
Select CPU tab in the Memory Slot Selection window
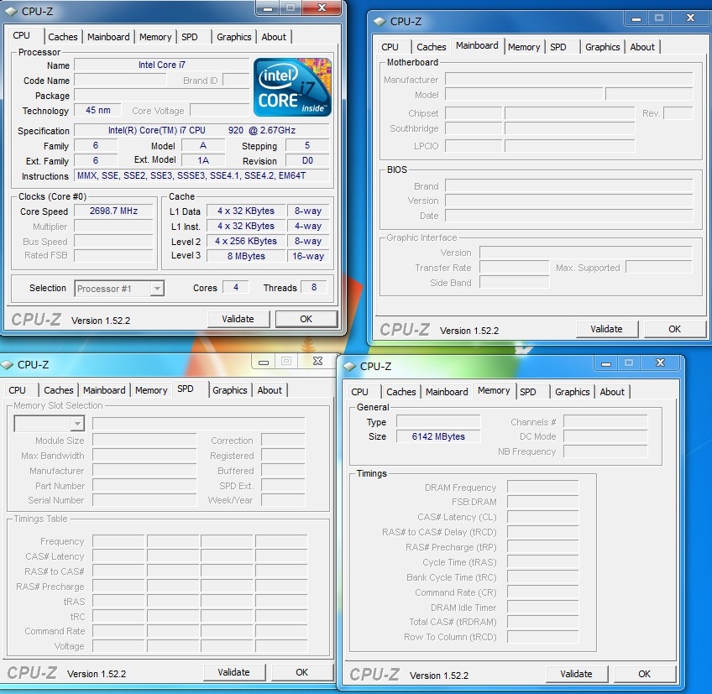tap(18, 390)
